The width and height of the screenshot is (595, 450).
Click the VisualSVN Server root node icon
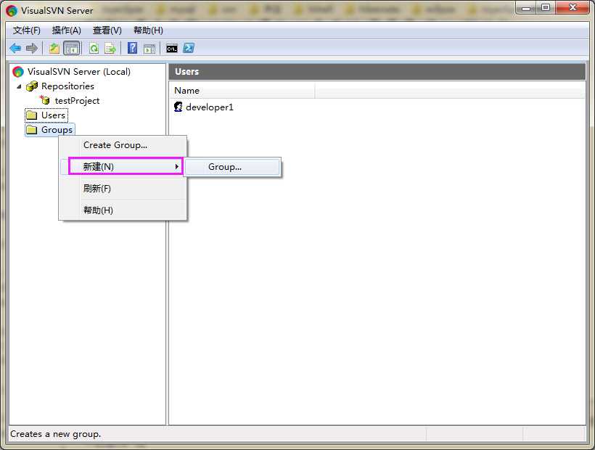(18, 71)
